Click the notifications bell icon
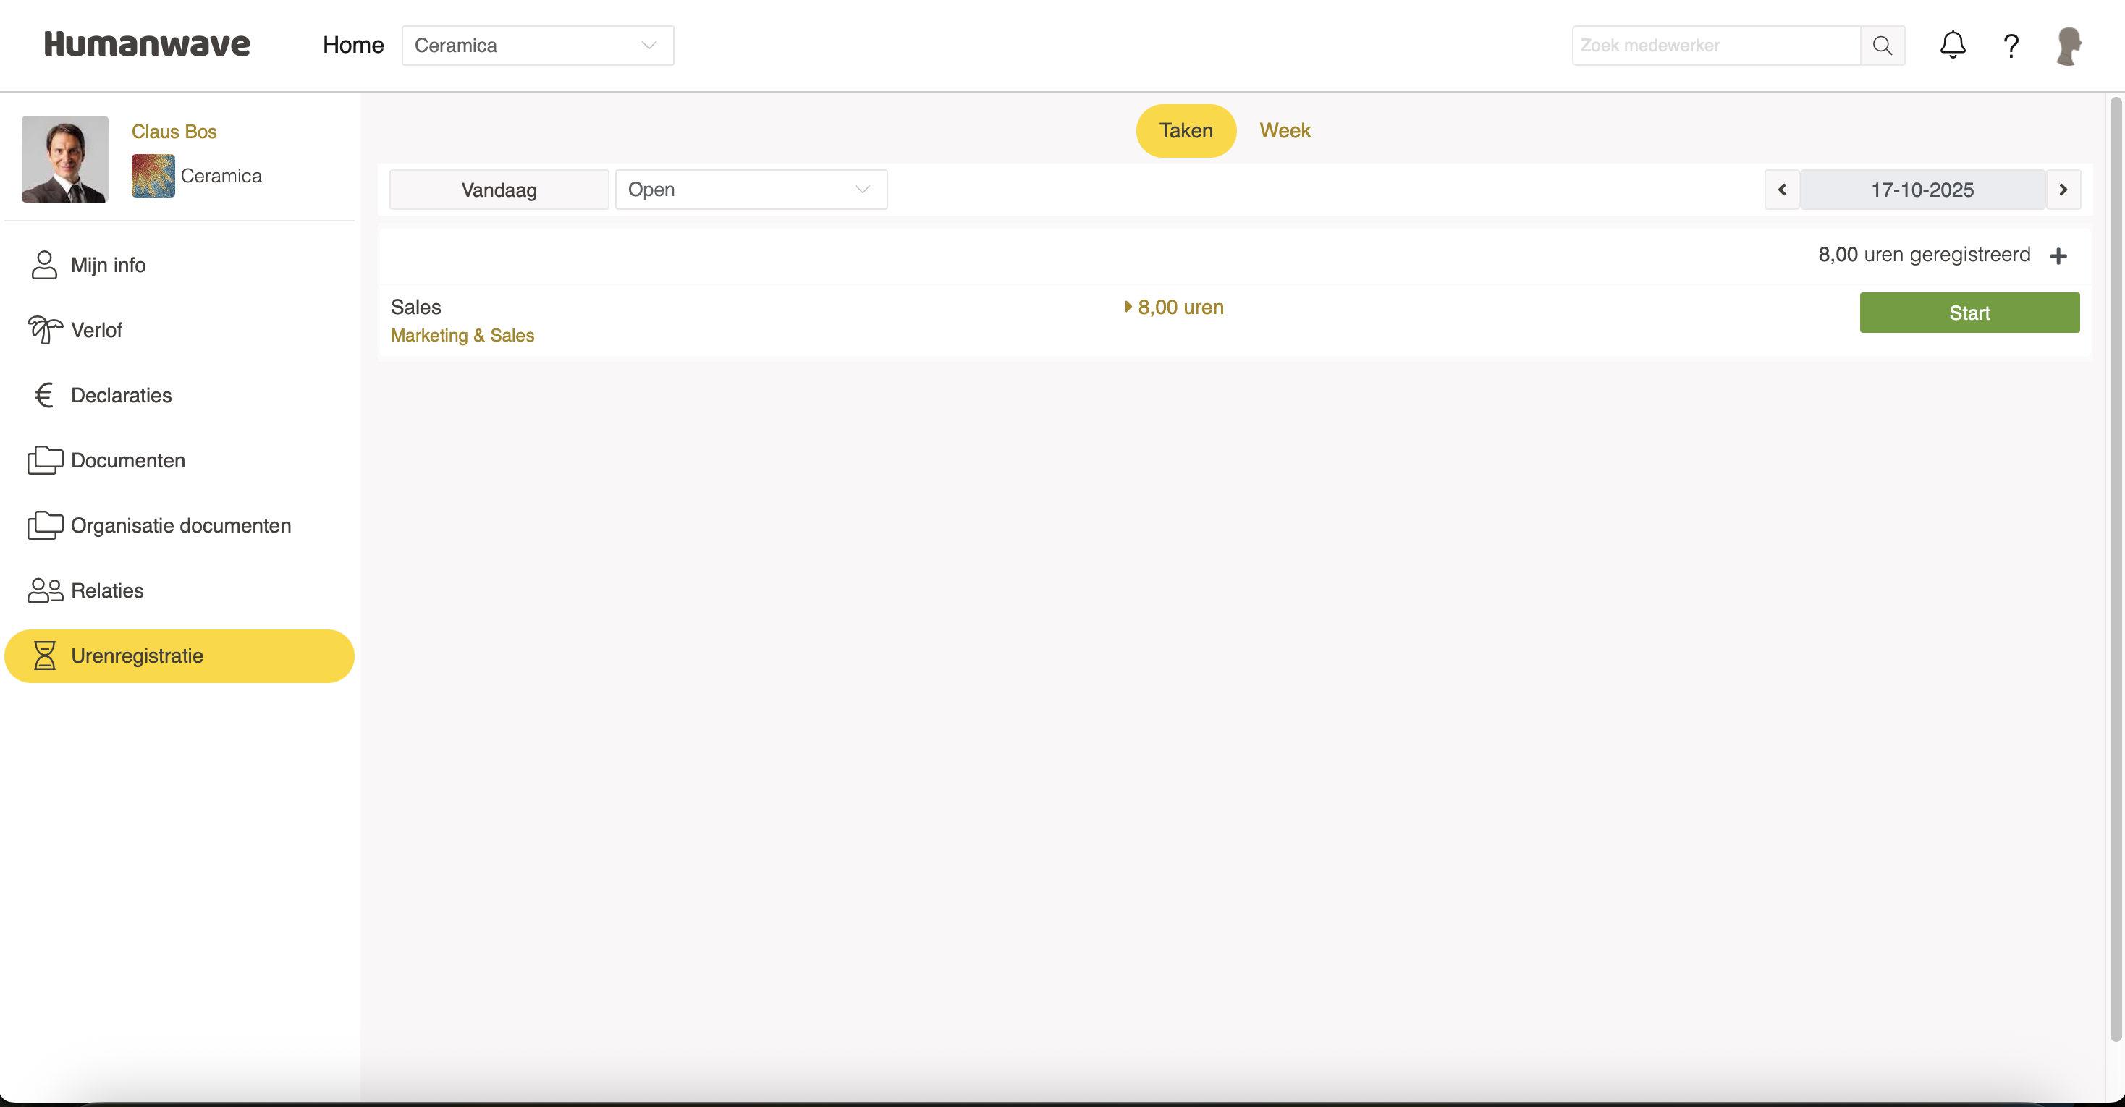The image size is (2125, 1107). (1952, 46)
